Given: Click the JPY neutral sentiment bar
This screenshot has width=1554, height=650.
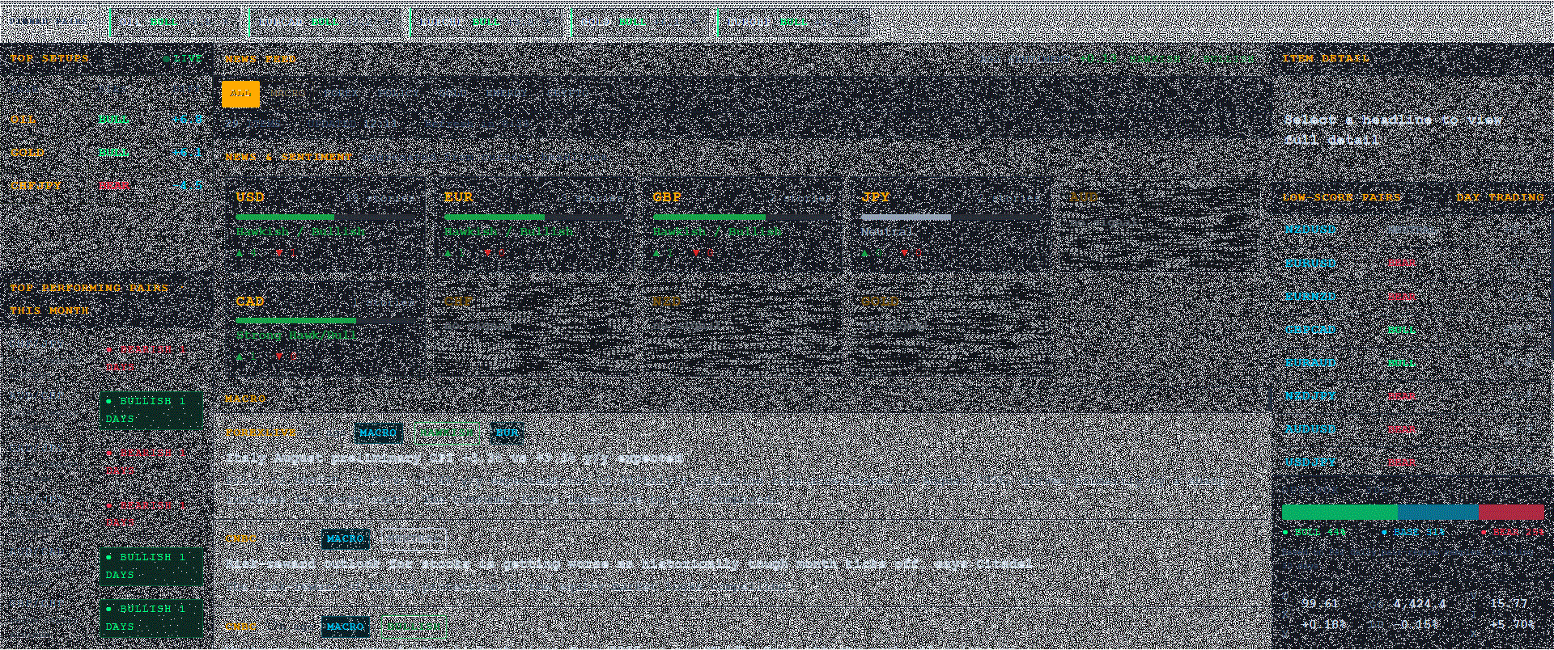Looking at the screenshot, I should coord(952,217).
